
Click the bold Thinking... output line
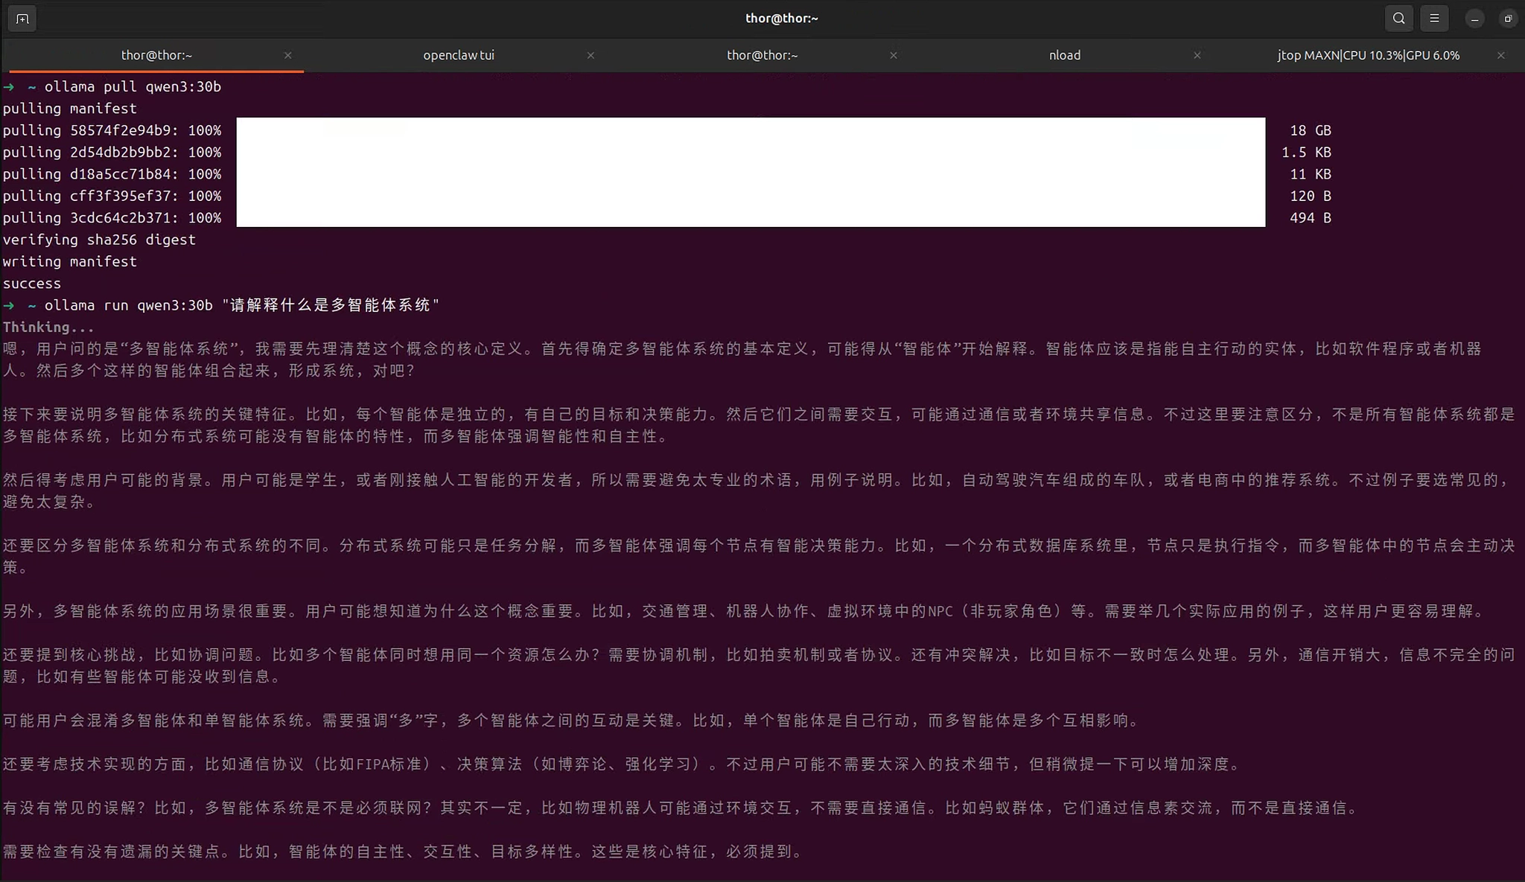[x=48, y=327]
